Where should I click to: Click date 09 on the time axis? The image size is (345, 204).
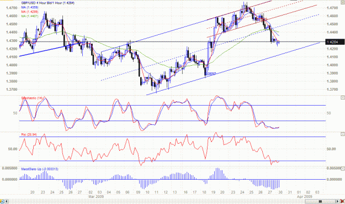[x=138, y=192]
